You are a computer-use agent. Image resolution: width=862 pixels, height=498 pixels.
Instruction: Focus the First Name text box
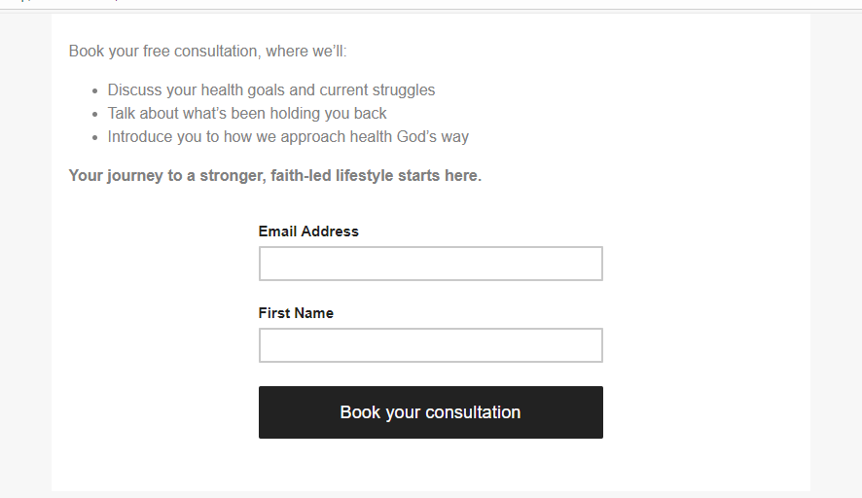[x=430, y=345]
